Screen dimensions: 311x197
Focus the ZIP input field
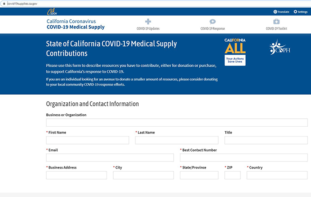(x=232, y=175)
